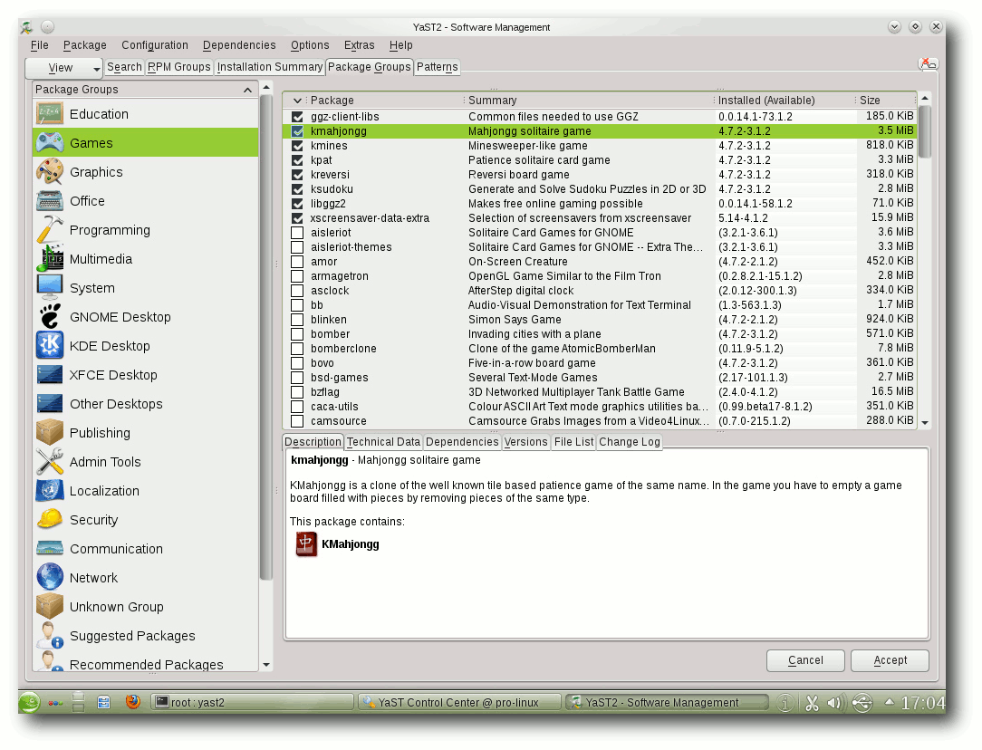Open the XFCE Desktop icon
This screenshot has height=750, width=982.
pos(50,375)
